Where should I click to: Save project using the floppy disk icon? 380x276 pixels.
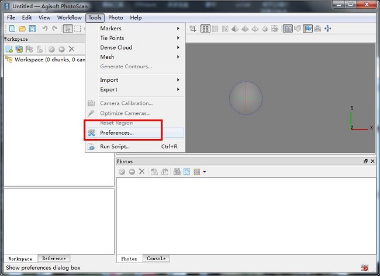[x=33, y=29]
